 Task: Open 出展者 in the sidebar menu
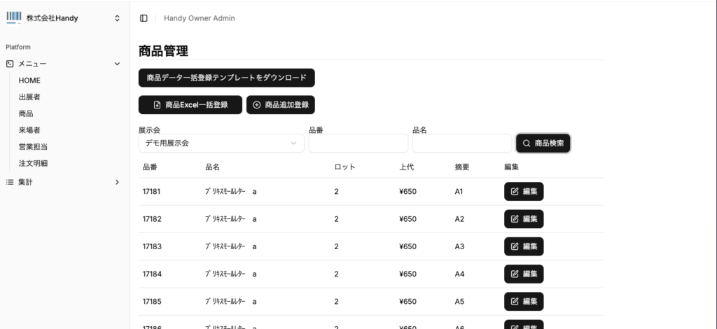(x=29, y=97)
